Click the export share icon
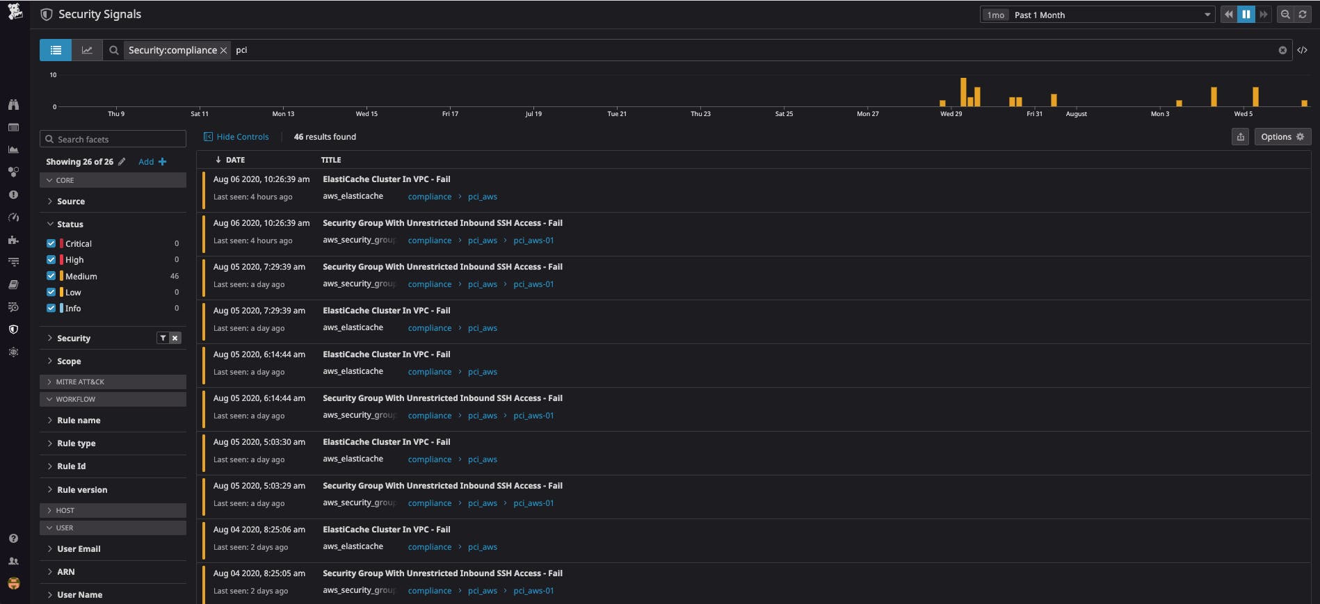Image resolution: width=1320 pixels, height=604 pixels. tap(1240, 137)
